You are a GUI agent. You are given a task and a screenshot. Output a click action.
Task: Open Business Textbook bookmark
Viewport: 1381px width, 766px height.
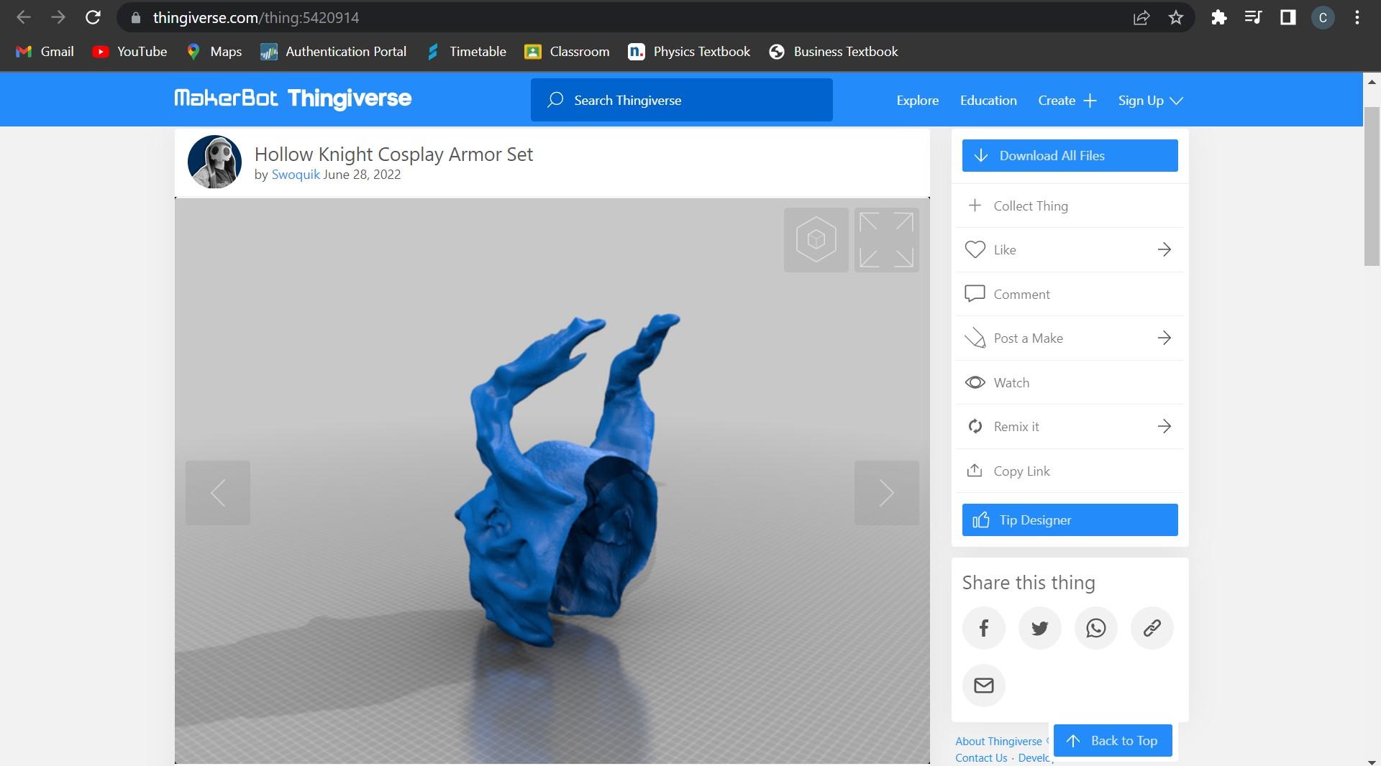point(833,52)
